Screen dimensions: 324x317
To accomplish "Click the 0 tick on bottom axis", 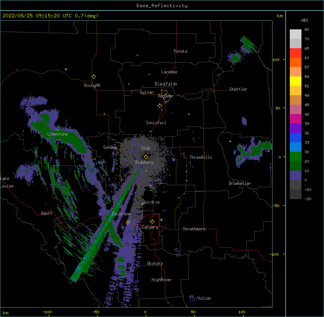I will pos(145,312).
